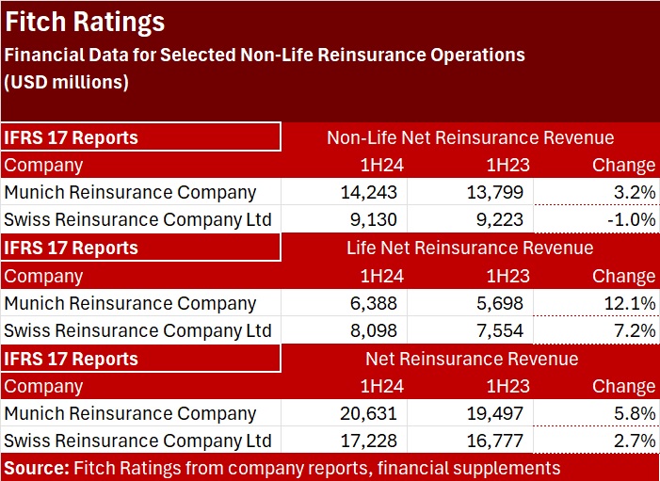Click the '(USD millions)' text
The height and width of the screenshot is (481, 660).
tap(66, 82)
